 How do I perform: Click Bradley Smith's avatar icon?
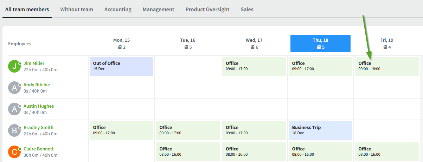(x=14, y=130)
